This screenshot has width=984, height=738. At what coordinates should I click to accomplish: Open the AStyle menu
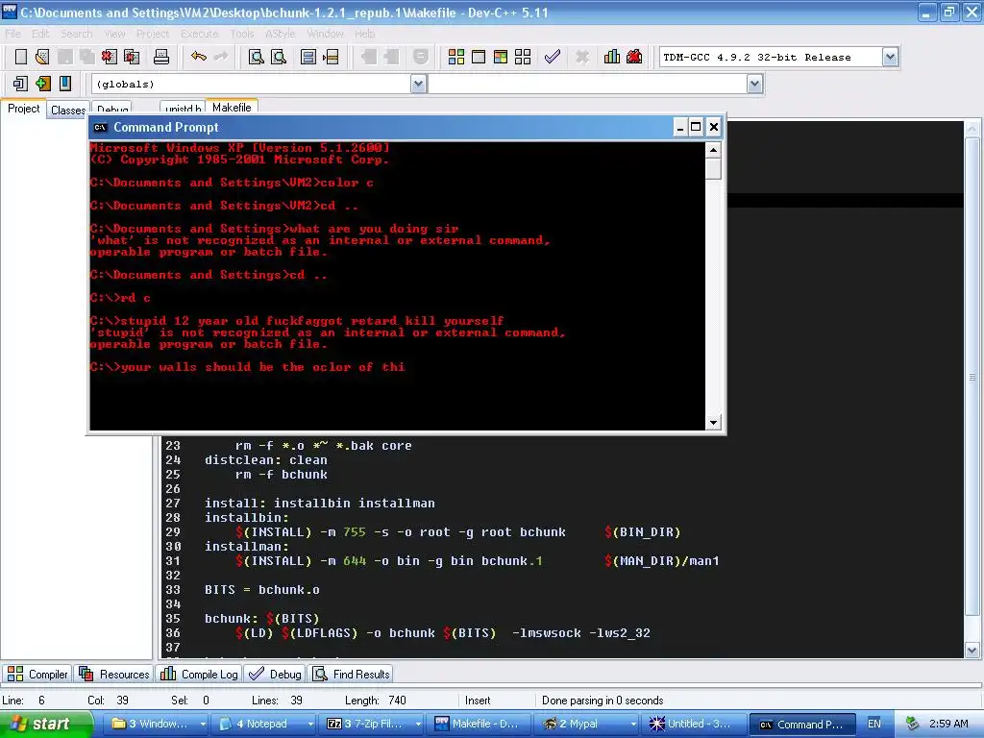[x=280, y=34]
